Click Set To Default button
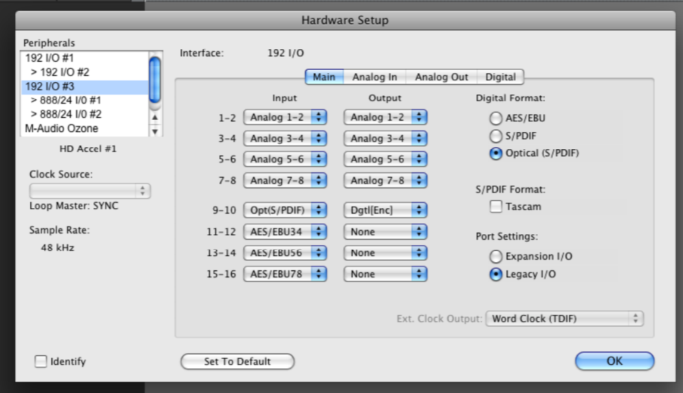683x393 pixels. point(237,361)
